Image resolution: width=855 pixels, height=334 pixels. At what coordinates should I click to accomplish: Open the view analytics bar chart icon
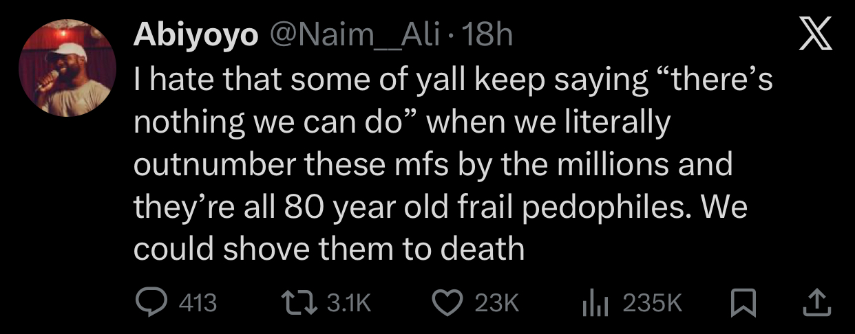(x=598, y=302)
